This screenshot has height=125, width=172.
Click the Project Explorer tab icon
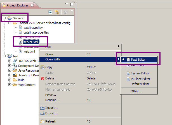tap(4, 5)
